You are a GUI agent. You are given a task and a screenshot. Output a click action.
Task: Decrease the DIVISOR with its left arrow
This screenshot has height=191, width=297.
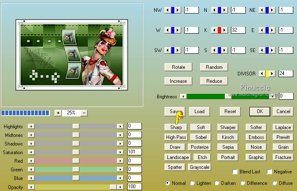point(262,73)
